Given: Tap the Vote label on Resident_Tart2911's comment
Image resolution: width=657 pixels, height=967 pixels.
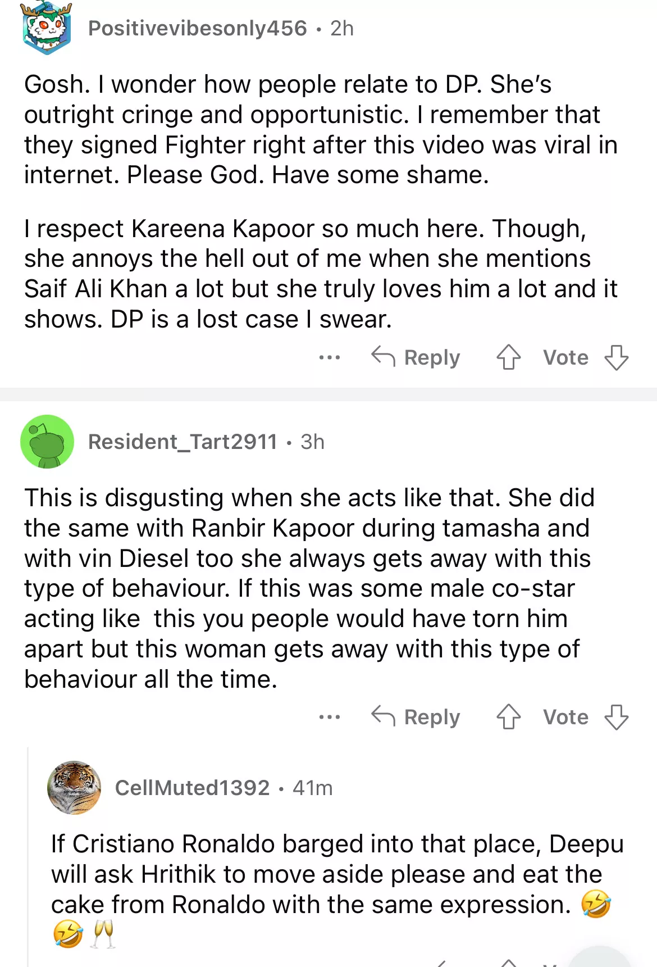Looking at the screenshot, I should pyautogui.click(x=565, y=717).
